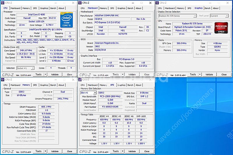Click CPU-Z title icon in Mainboard window
Screen dimensions: 233x155
point(80,3)
